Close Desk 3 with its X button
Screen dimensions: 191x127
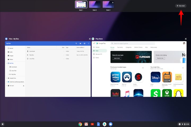pyautogui.click(x=113, y=3)
